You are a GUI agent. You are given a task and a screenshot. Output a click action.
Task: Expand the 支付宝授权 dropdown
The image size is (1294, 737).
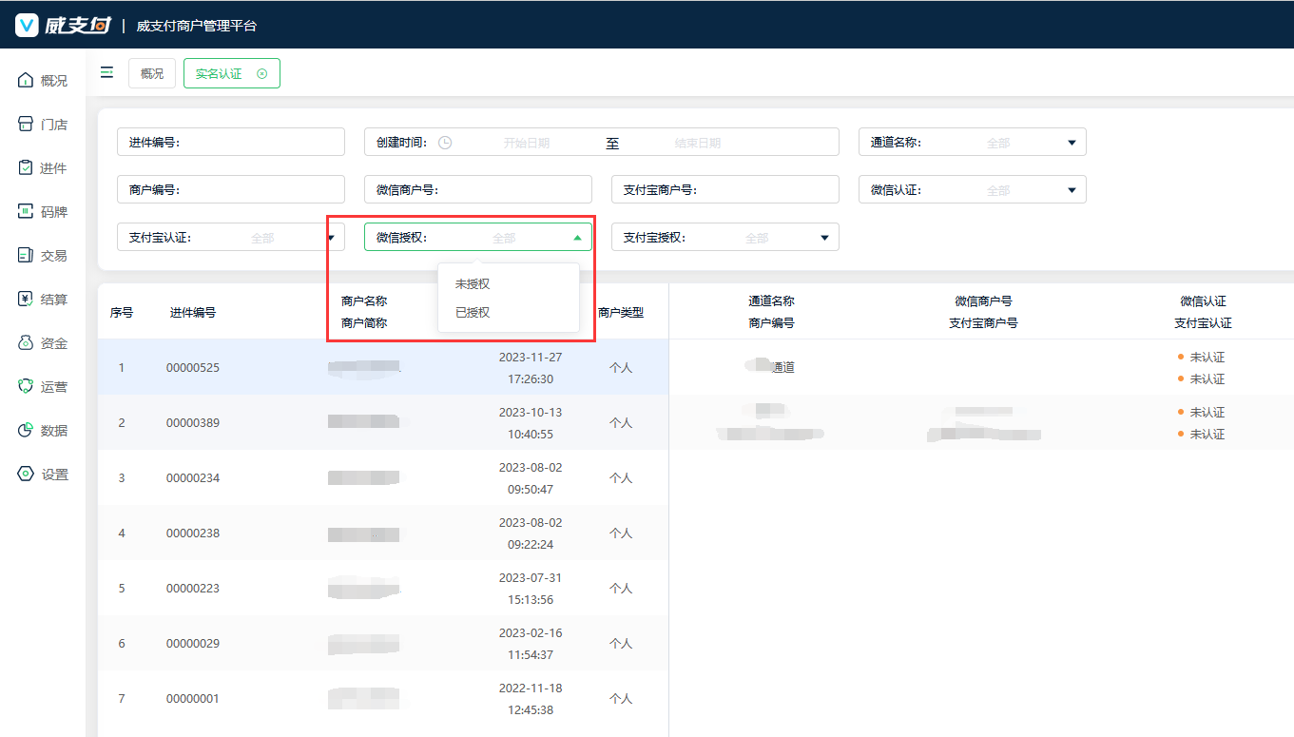point(824,238)
